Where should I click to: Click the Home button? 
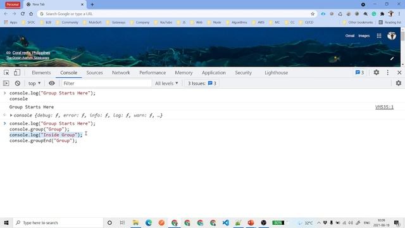(31, 14)
